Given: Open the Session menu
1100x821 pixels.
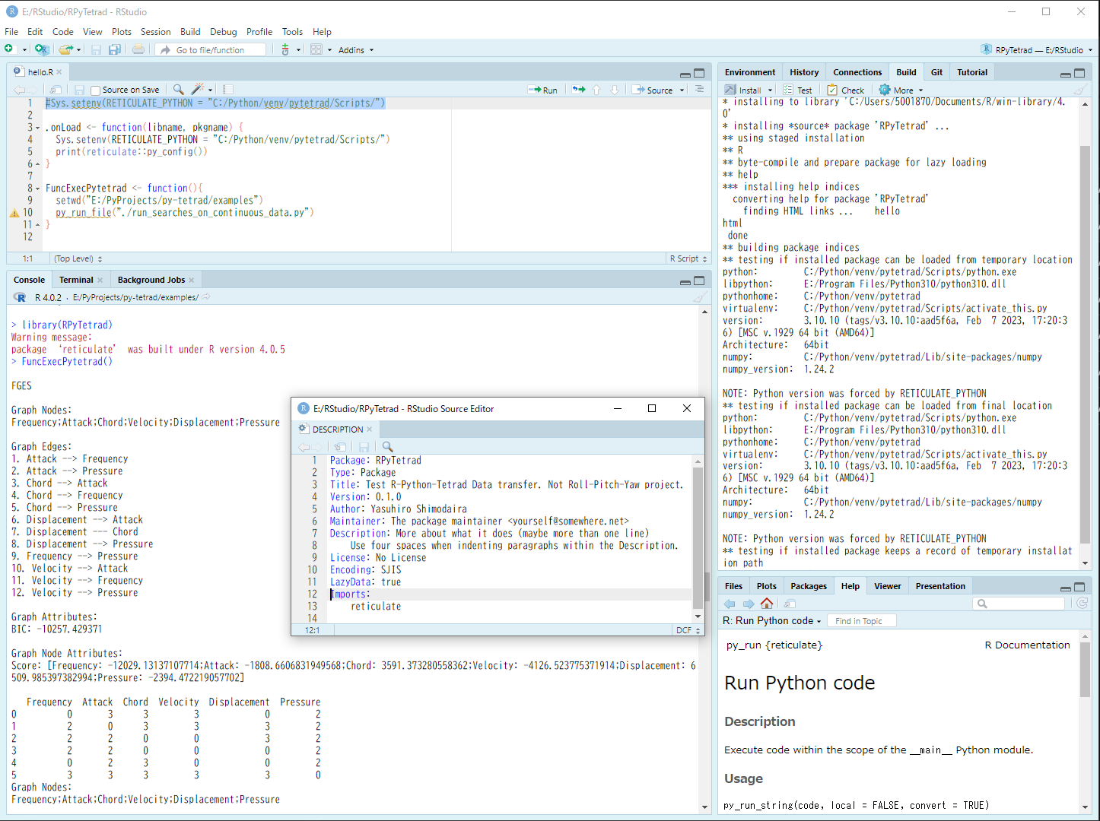Looking at the screenshot, I should point(155,31).
